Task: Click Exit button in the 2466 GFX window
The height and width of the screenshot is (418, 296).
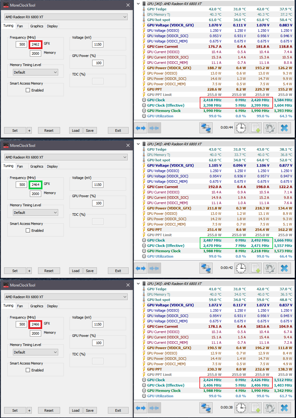Action: click(x=118, y=410)
